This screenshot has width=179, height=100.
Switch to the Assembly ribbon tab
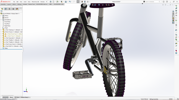(3, 4)
